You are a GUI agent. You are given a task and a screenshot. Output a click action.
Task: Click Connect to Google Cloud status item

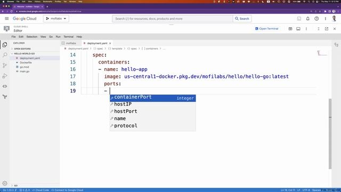click(67, 190)
